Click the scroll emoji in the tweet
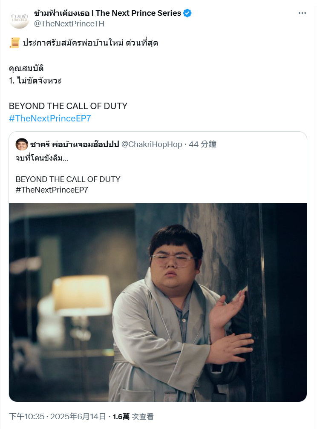Image resolution: width=317 pixels, height=429 pixels. point(14,43)
